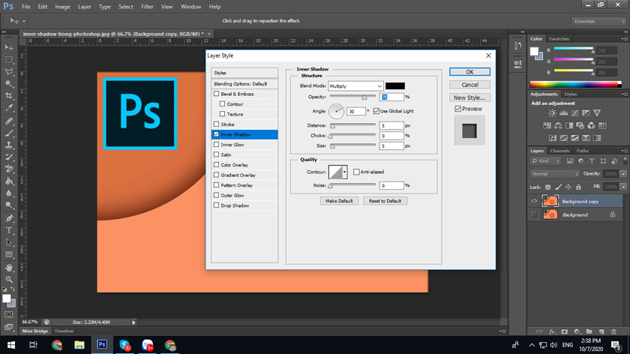Select the Move tool in toolbar
This screenshot has width=630, height=354.
click(9, 48)
